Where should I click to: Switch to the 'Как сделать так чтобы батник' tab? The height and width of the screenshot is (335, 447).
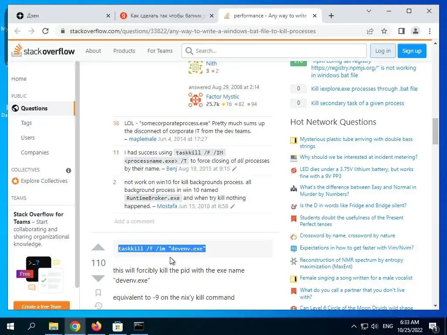tap(166, 16)
